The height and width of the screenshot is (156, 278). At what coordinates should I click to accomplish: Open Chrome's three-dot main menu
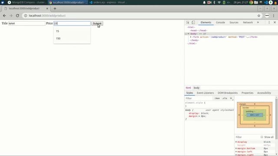click(x=274, y=16)
